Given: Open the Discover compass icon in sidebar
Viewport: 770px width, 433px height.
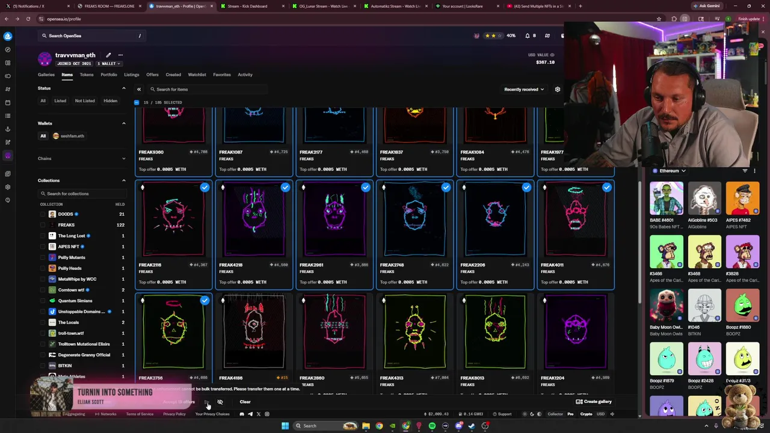Looking at the screenshot, I should coord(7,49).
